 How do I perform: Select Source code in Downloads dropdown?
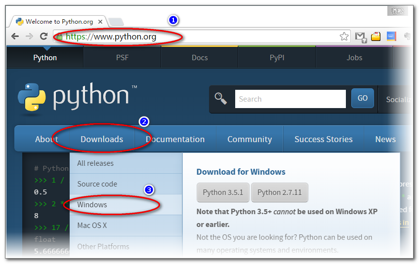[x=126, y=184]
